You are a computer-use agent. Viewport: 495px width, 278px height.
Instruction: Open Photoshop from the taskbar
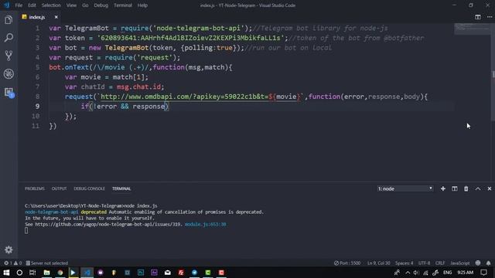(x=141, y=273)
